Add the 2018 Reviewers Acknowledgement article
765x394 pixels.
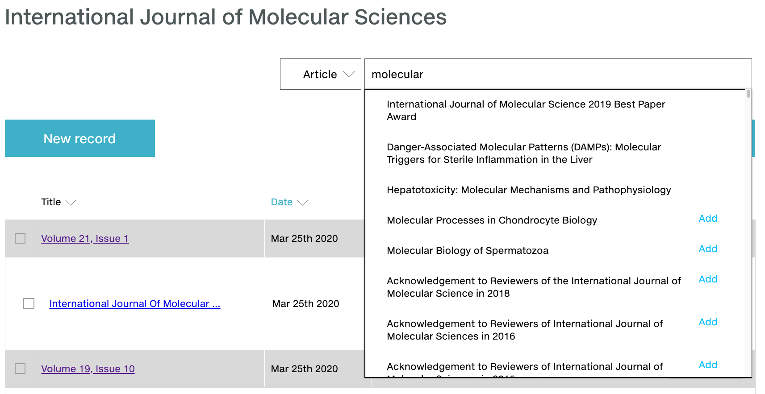(708, 279)
